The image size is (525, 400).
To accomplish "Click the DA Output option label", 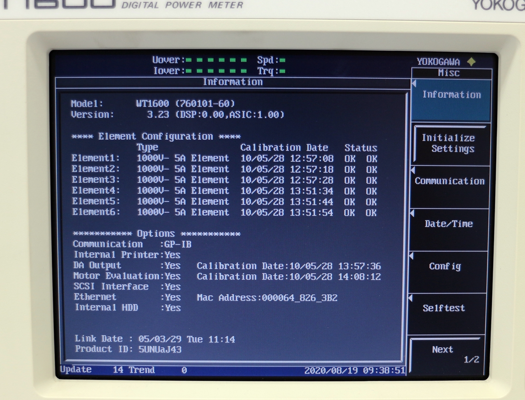I will pos(97,266).
